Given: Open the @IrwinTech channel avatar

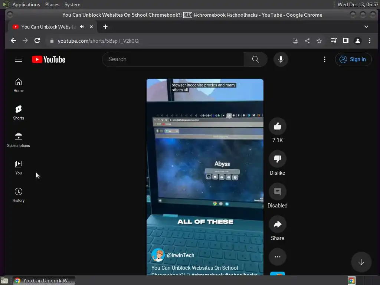Looking at the screenshot, I should click(x=158, y=255).
